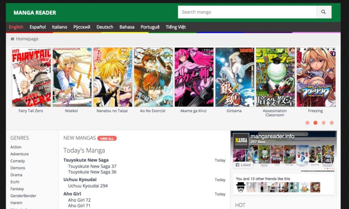Switch to the Español language tab
The width and height of the screenshot is (349, 209).
tap(38, 27)
